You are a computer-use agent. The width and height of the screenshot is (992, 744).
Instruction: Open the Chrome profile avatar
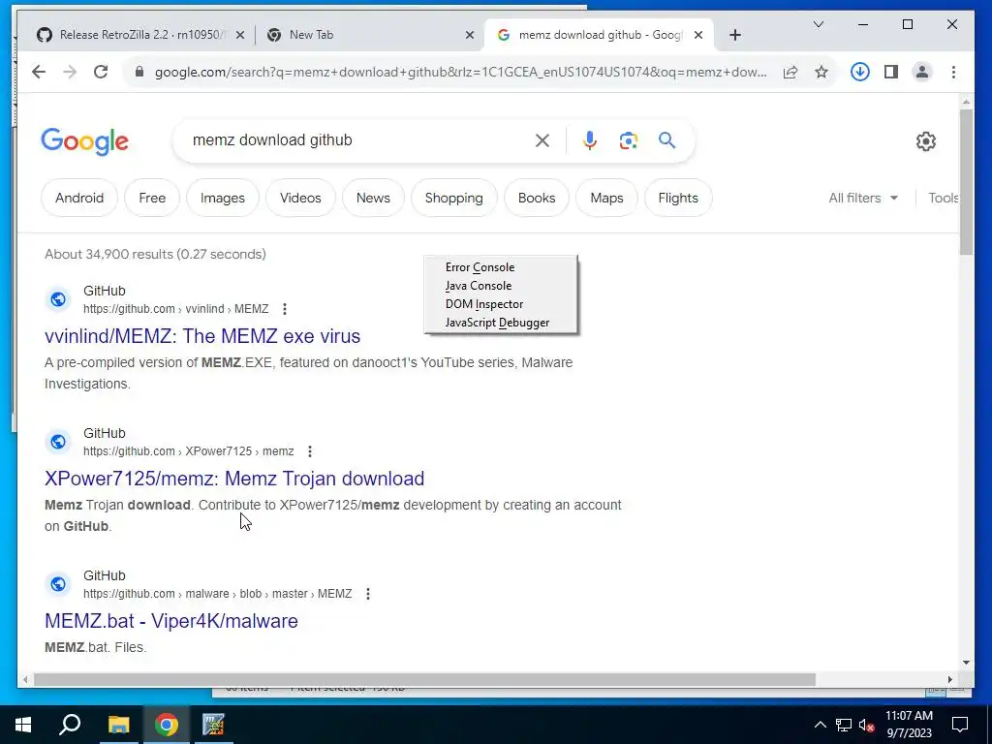922,72
